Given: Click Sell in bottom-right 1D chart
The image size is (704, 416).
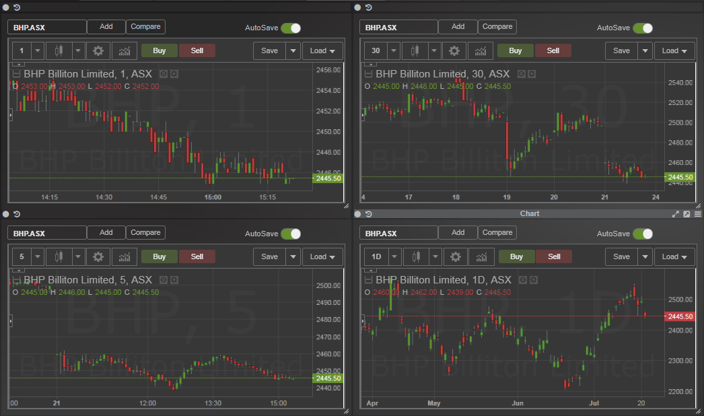Looking at the screenshot, I should 554,256.
